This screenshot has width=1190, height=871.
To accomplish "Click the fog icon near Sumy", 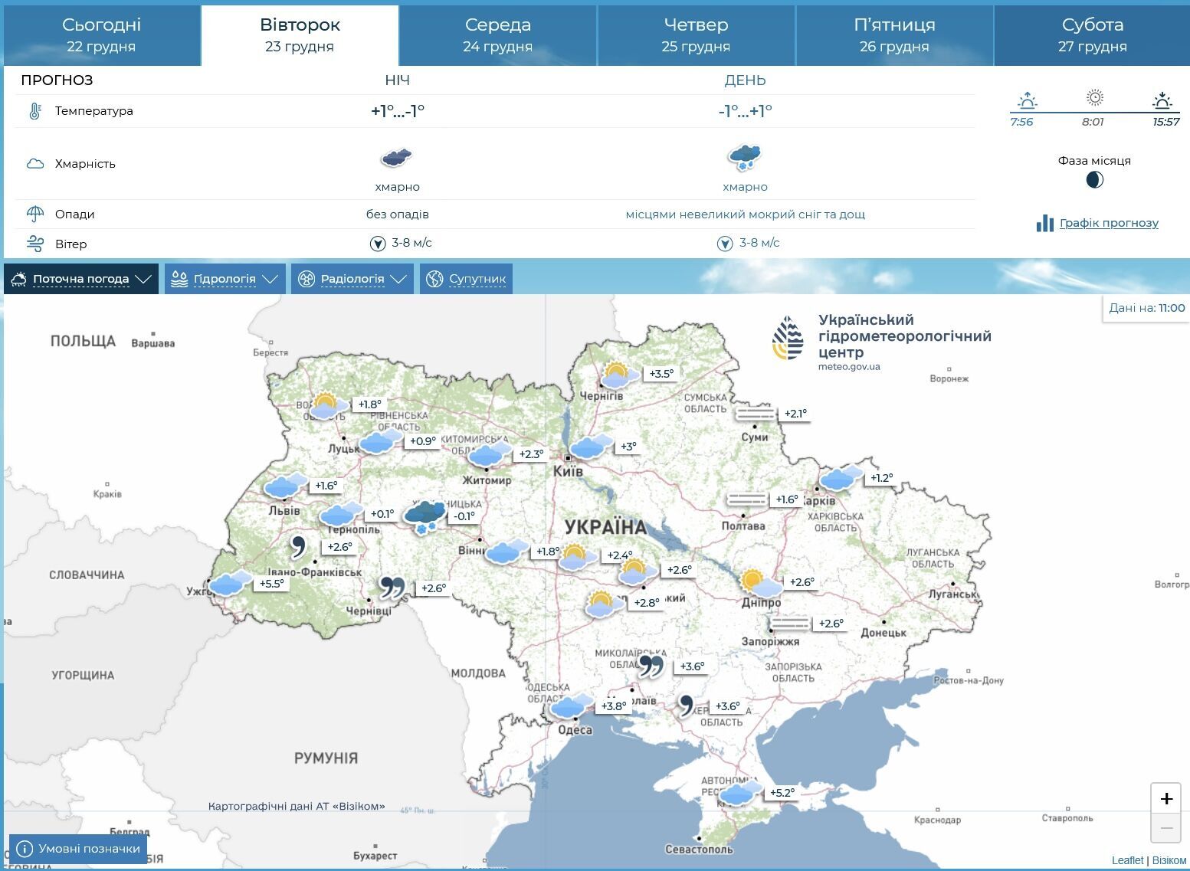I will click(x=756, y=414).
